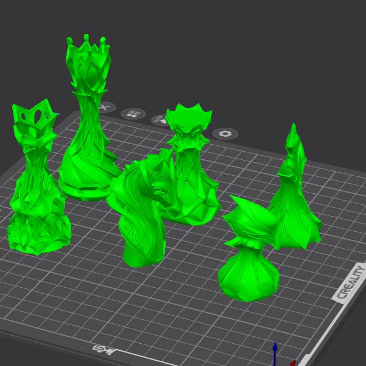Select the tallest crowned chess piece
366x366 pixels.
click(x=88, y=134)
